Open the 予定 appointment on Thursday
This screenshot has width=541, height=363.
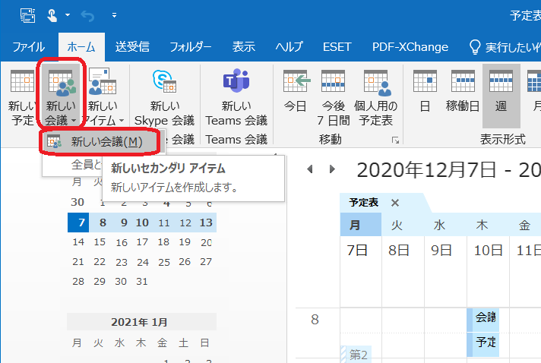[484, 345]
